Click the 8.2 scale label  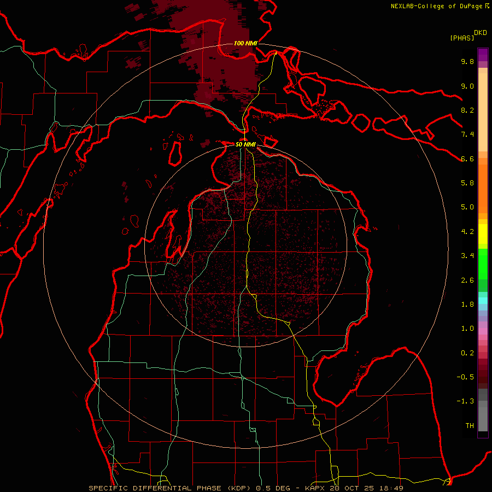(x=467, y=110)
